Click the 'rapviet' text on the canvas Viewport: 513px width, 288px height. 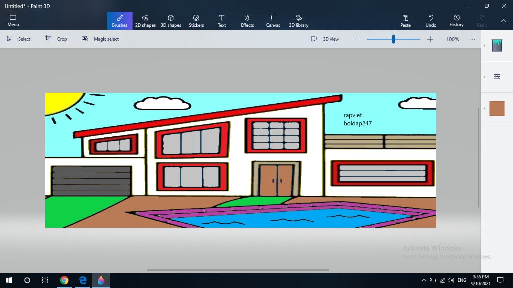(x=353, y=115)
